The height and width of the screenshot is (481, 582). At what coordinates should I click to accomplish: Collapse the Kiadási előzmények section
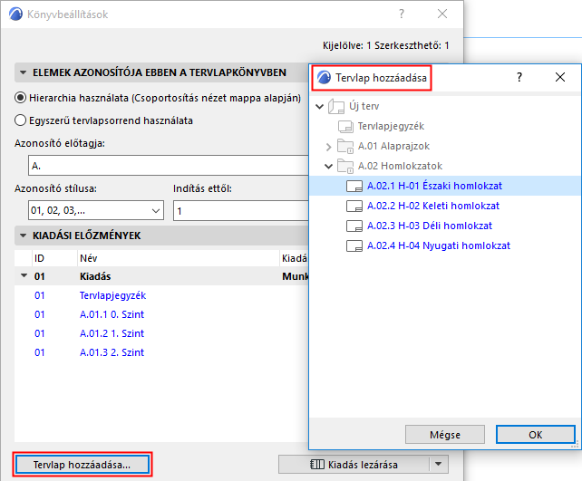click(x=22, y=236)
